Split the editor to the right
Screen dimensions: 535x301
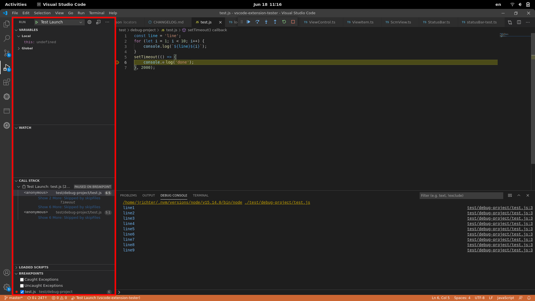[519, 22]
